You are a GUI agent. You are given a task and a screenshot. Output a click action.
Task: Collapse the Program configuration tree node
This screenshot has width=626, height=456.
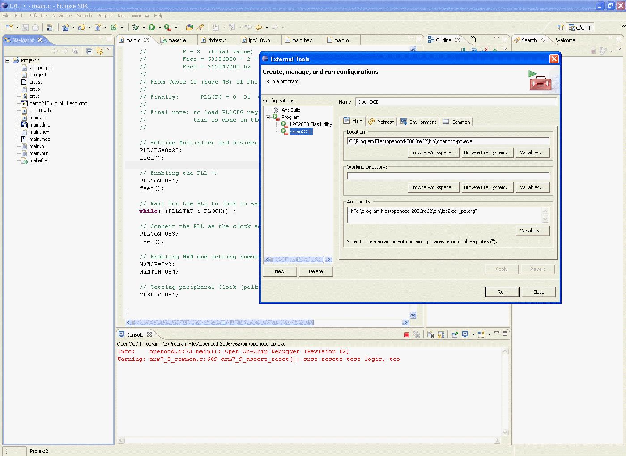pyautogui.click(x=268, y=117)
